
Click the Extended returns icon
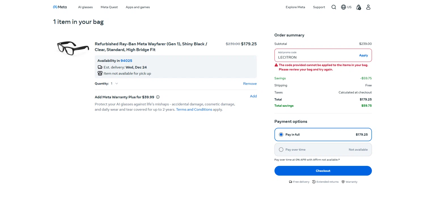point(314,182)
